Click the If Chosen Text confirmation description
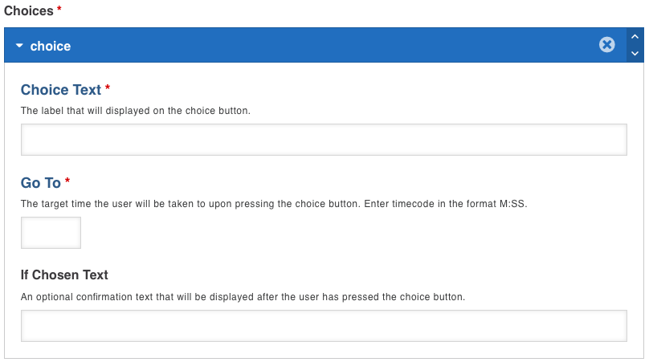The height and width of the screenshot is (362, 649). pyautogui.click(x=243, y=296)
